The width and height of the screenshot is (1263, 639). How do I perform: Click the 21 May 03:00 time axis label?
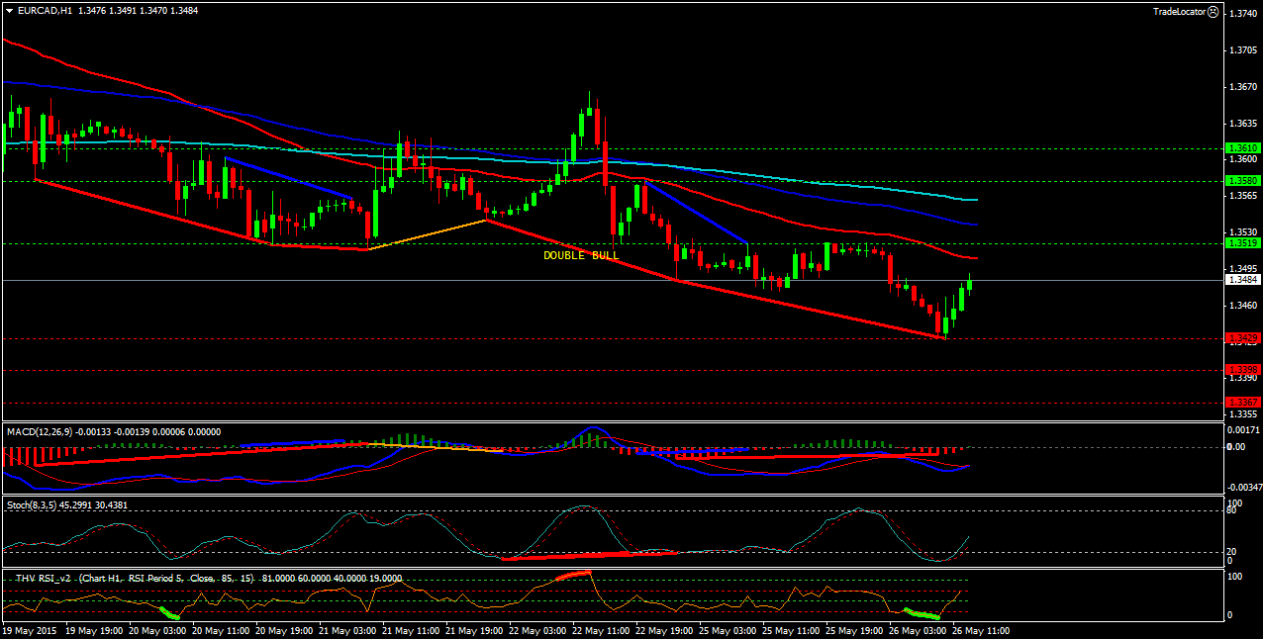pos(349,630)
